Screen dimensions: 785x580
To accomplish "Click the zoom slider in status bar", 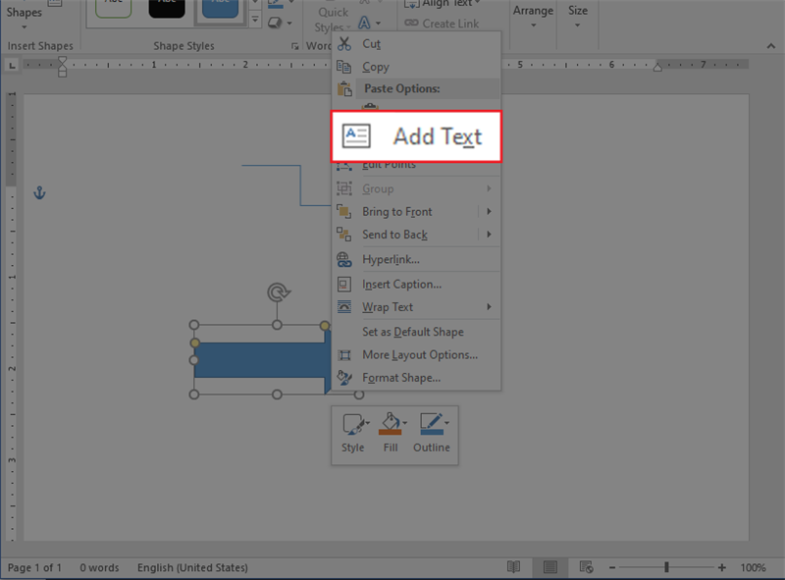I will coord(667,567).
